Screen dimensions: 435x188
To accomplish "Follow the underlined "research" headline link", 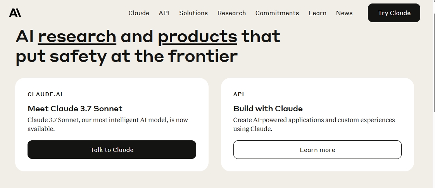I will [x=77, y=36].
